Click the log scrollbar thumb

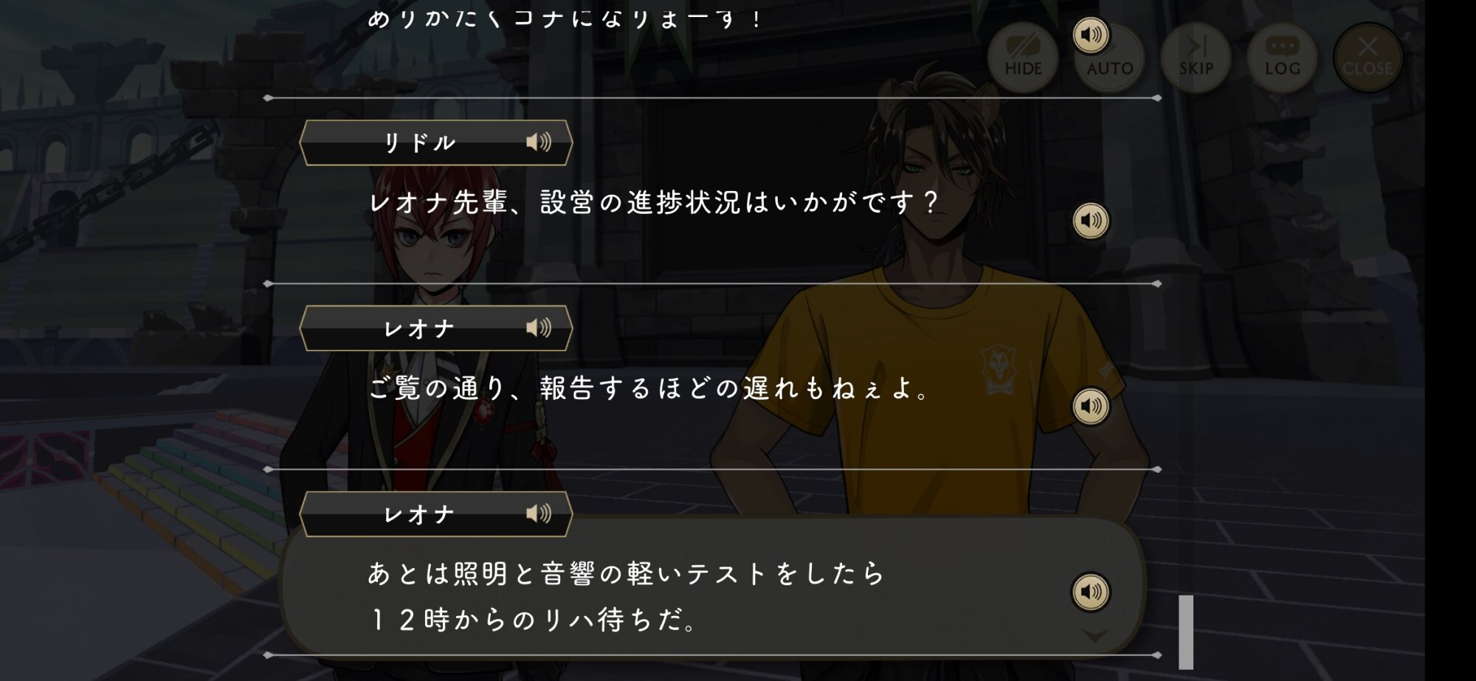1186,632
